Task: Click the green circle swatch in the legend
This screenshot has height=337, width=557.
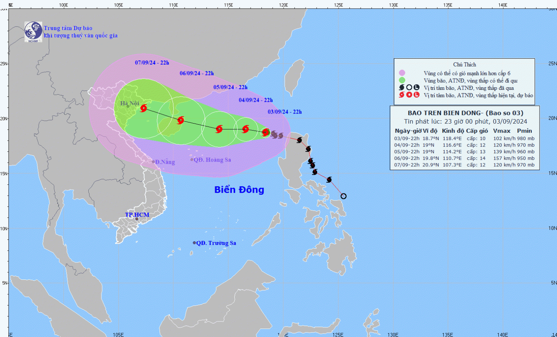Action: pos(402,80)
